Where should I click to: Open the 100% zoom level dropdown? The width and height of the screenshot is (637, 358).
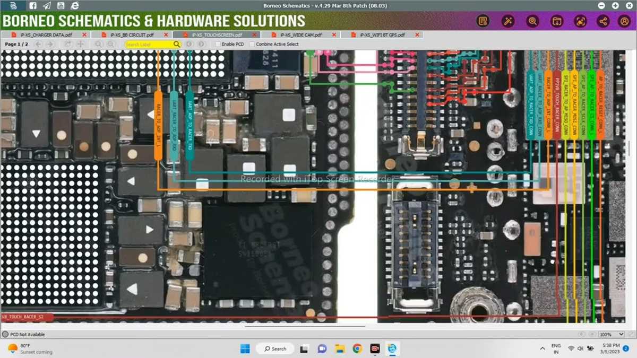coord(611,335)
